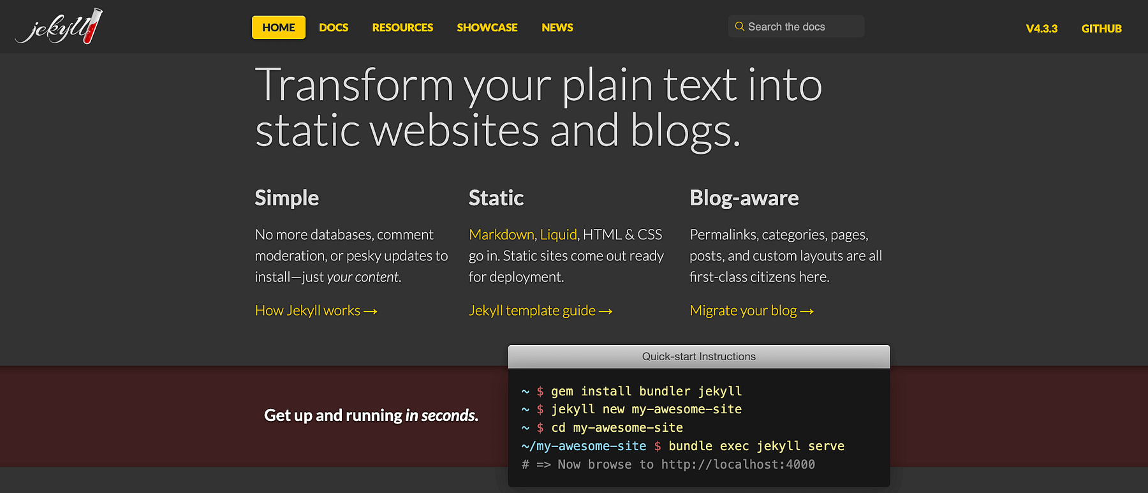This screenshot has height=493, width=1148.
Task: Click the gem install bundler jekyll command
Action: [645, 391]
